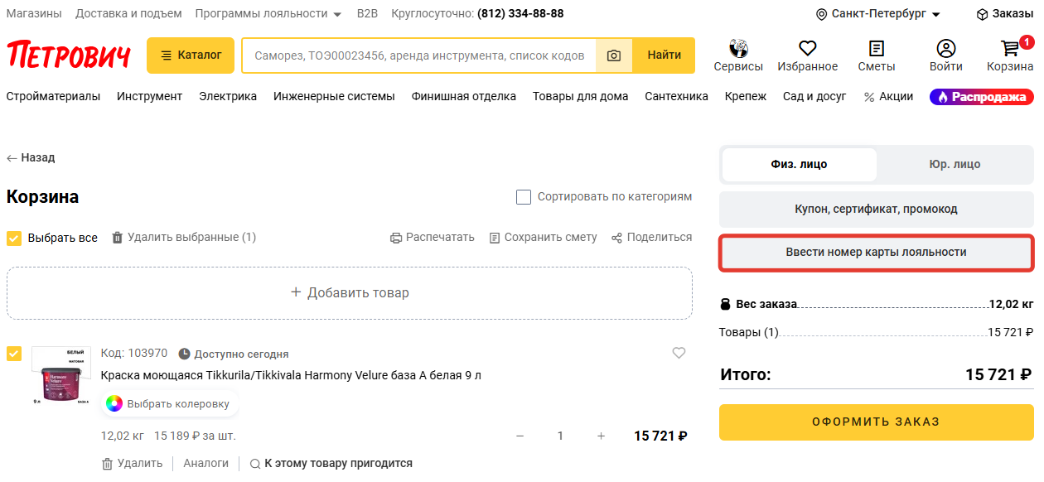Open the Распродажа sale badge

point(982,97)
